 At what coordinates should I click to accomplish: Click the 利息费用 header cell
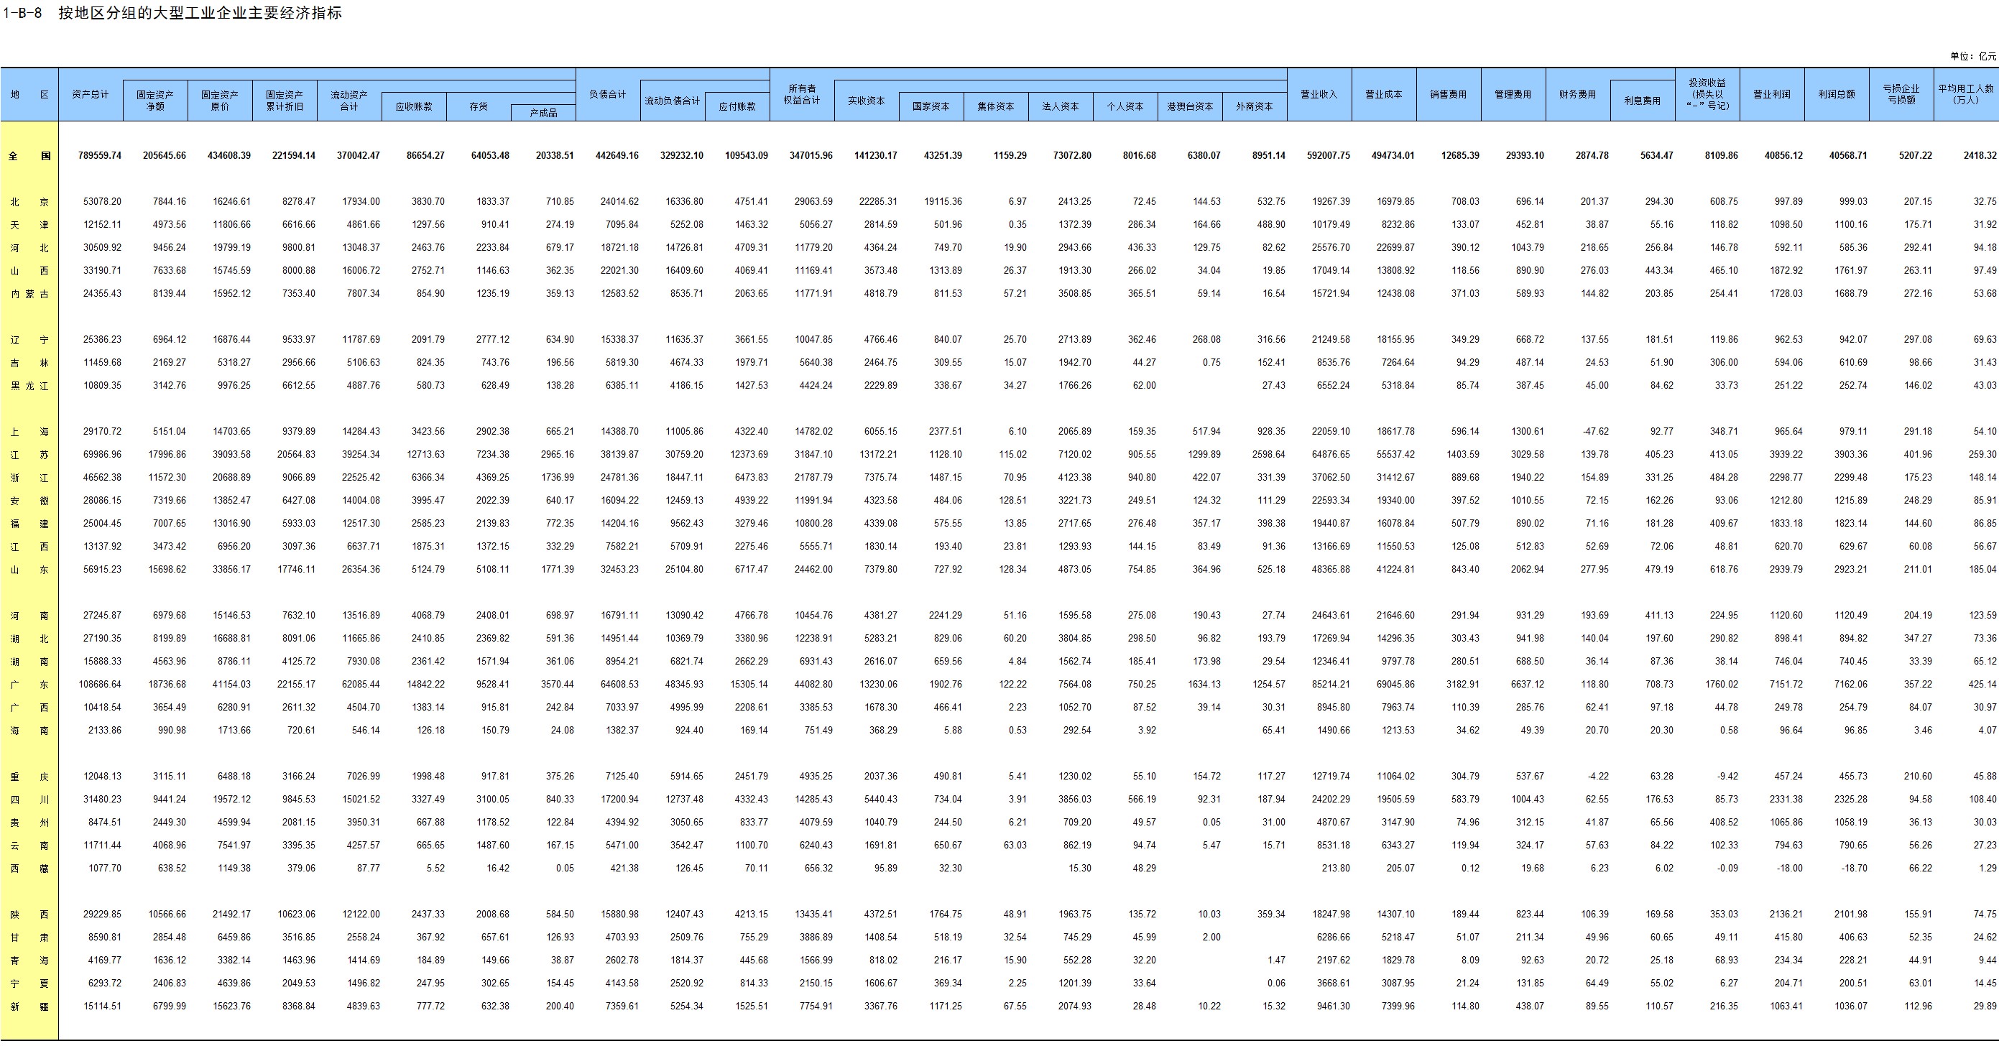pos(1642,101)
